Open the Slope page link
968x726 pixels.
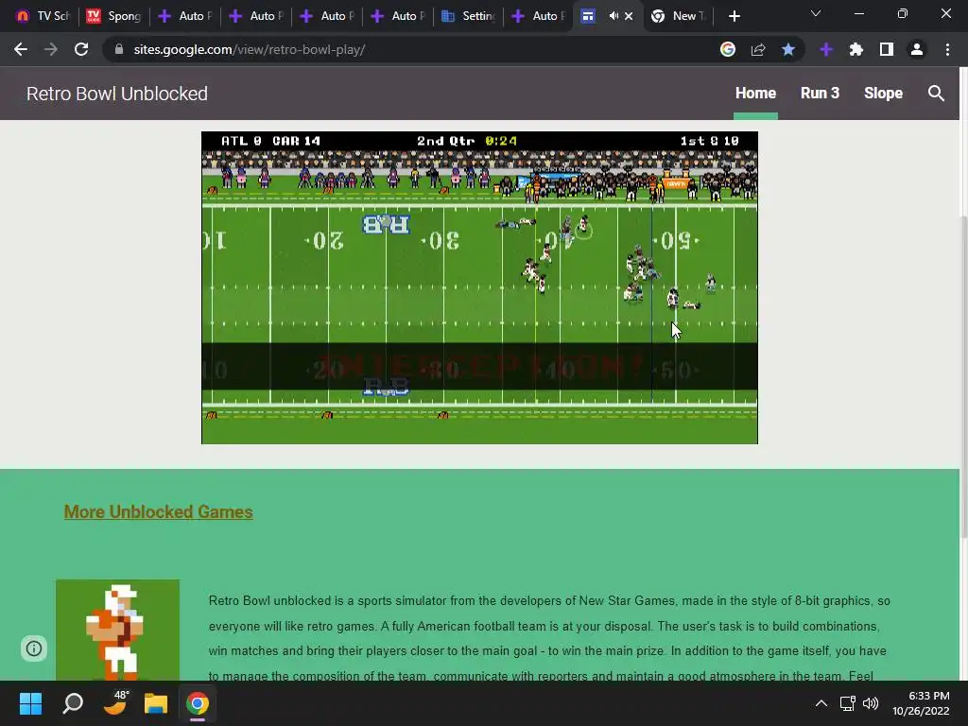pyautogui.click(x=883, y=94)
